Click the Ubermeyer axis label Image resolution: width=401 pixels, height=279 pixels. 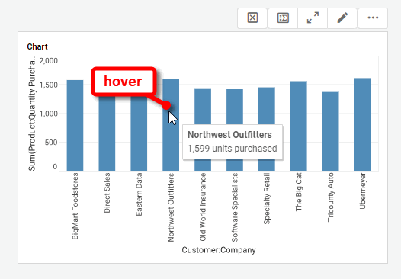[x=362, y=191]
